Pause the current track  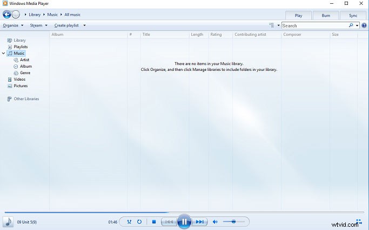[184, 221]
